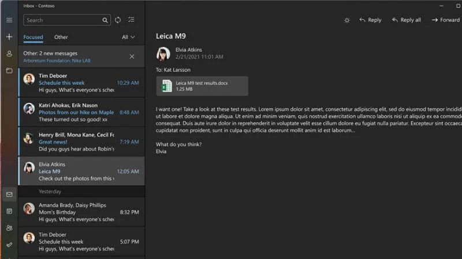Open Photos from our hike message
Image resolution: width=462 pixels, height=259 pixels.
pyautogui.click(x=81, y=112)
